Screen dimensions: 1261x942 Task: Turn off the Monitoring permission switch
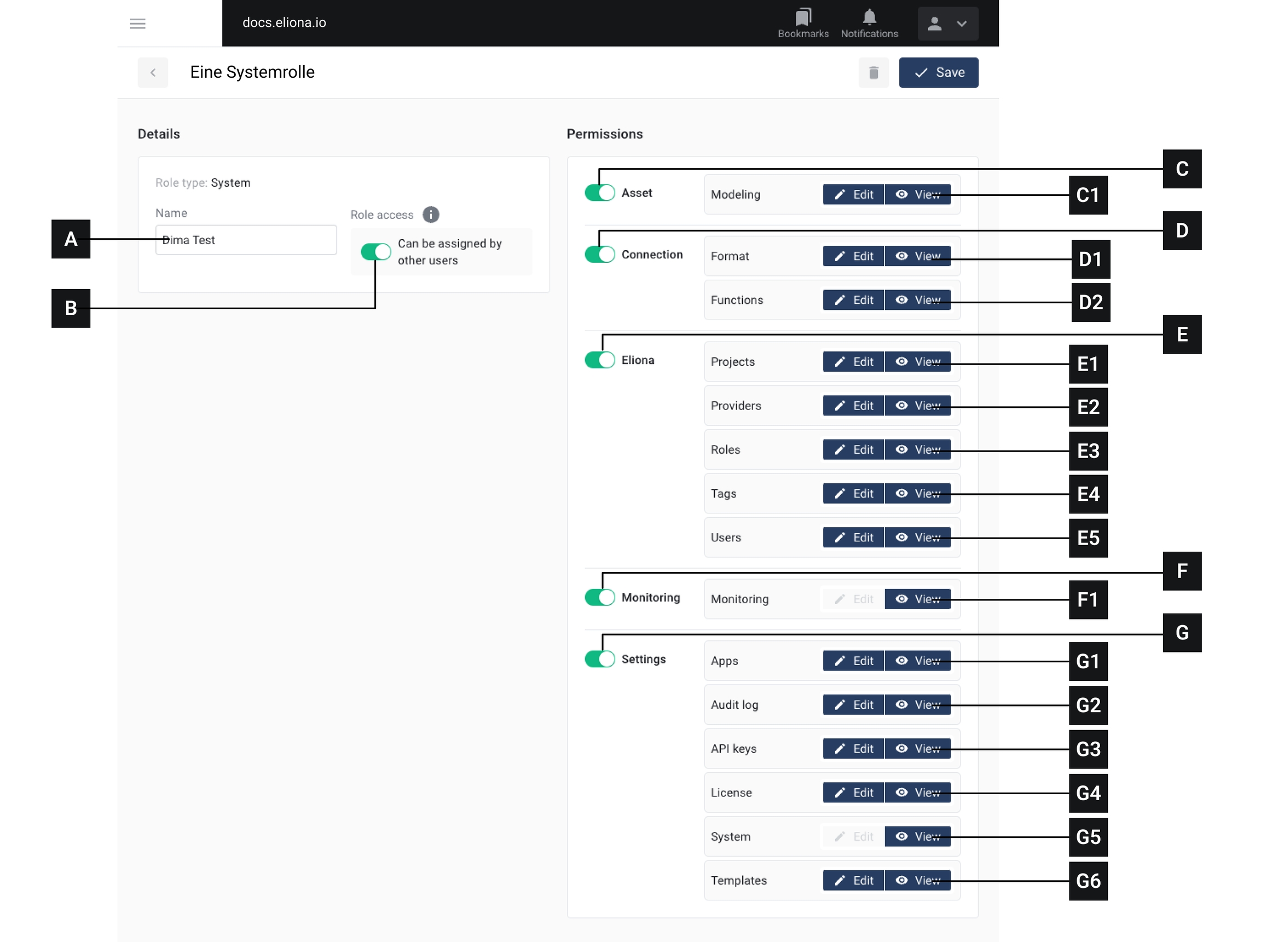599,597
